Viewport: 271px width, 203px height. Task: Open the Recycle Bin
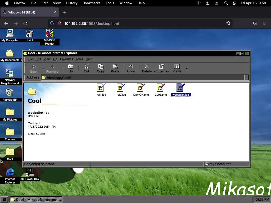[10, 95]
